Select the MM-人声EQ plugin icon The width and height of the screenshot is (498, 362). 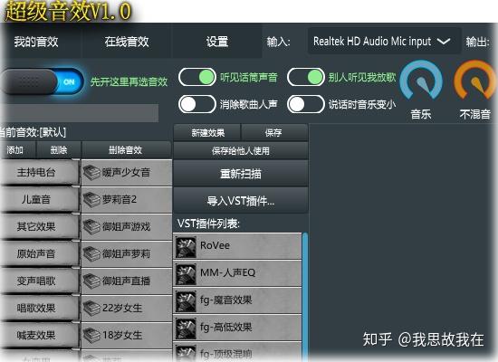186,273
